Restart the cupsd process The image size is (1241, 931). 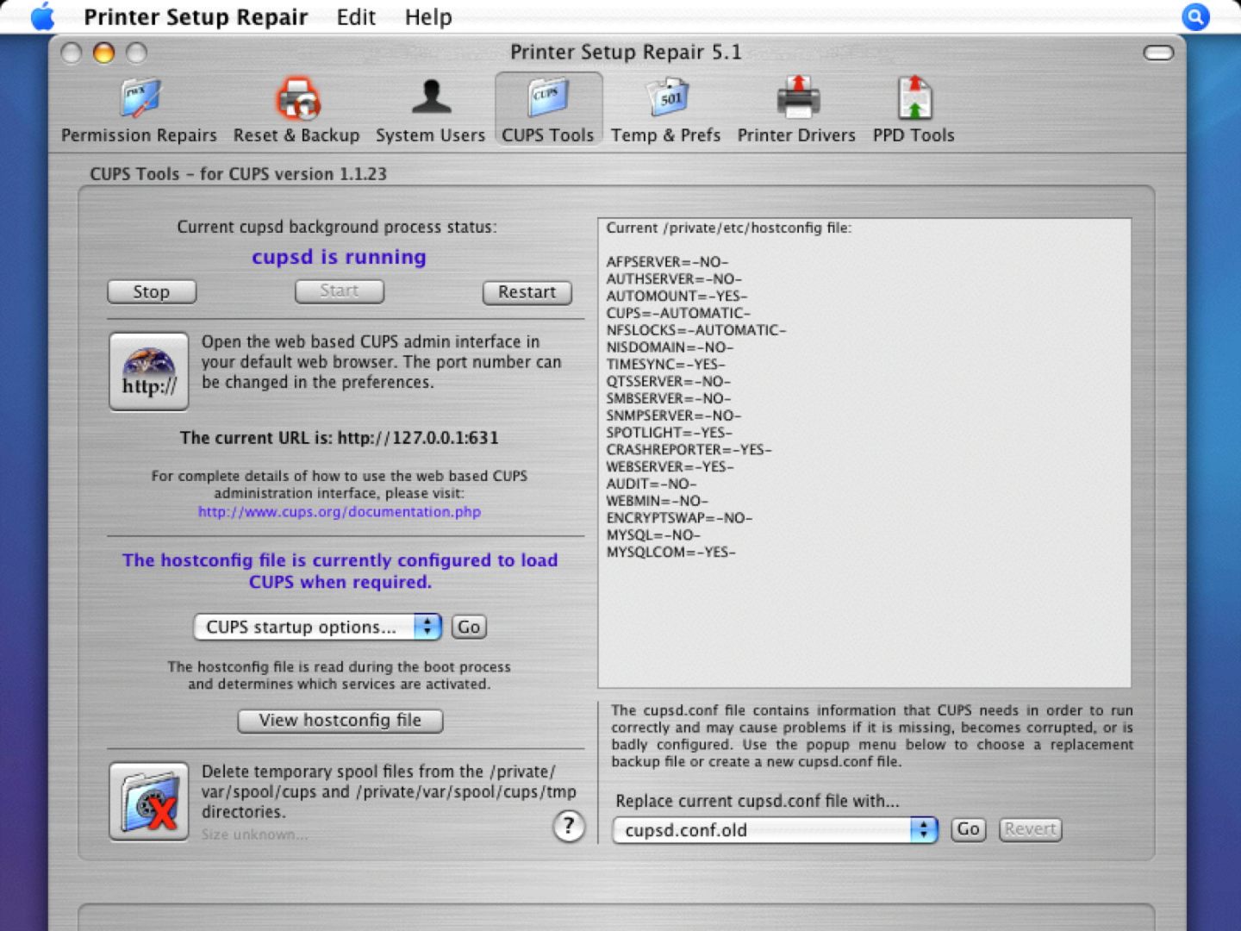click(527, 292)
